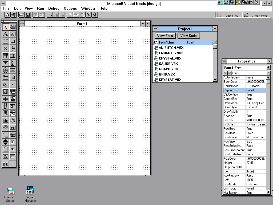Open the Project1 window control menu box
Screen dimensions: 273x205
pyautogui.click(x=156, y=29)
